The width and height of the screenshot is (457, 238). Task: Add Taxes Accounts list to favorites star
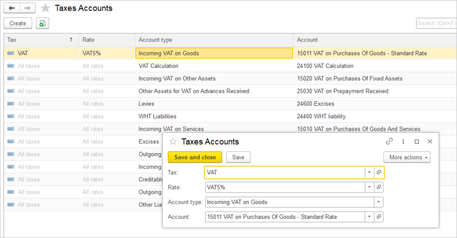click(45, 8)
